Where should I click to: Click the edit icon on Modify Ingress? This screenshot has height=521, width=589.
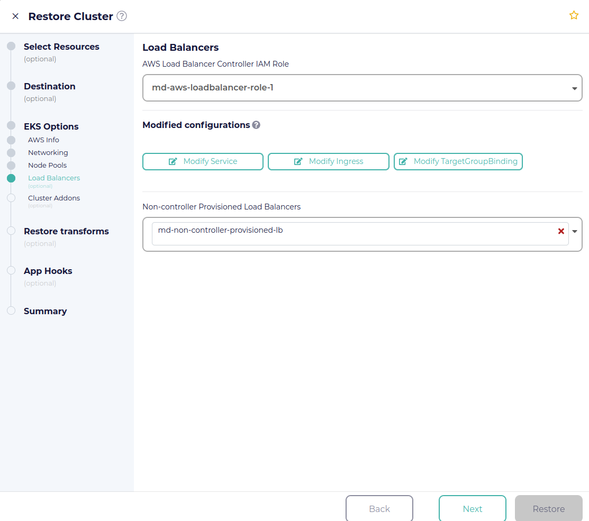click(298, 161)
